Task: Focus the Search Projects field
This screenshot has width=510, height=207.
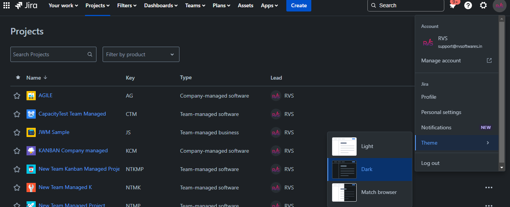Action: 53,54
